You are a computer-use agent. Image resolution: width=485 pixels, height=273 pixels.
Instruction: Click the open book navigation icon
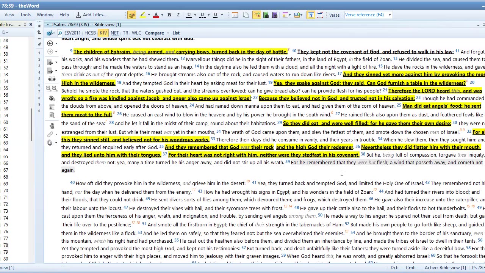(52, 79)
